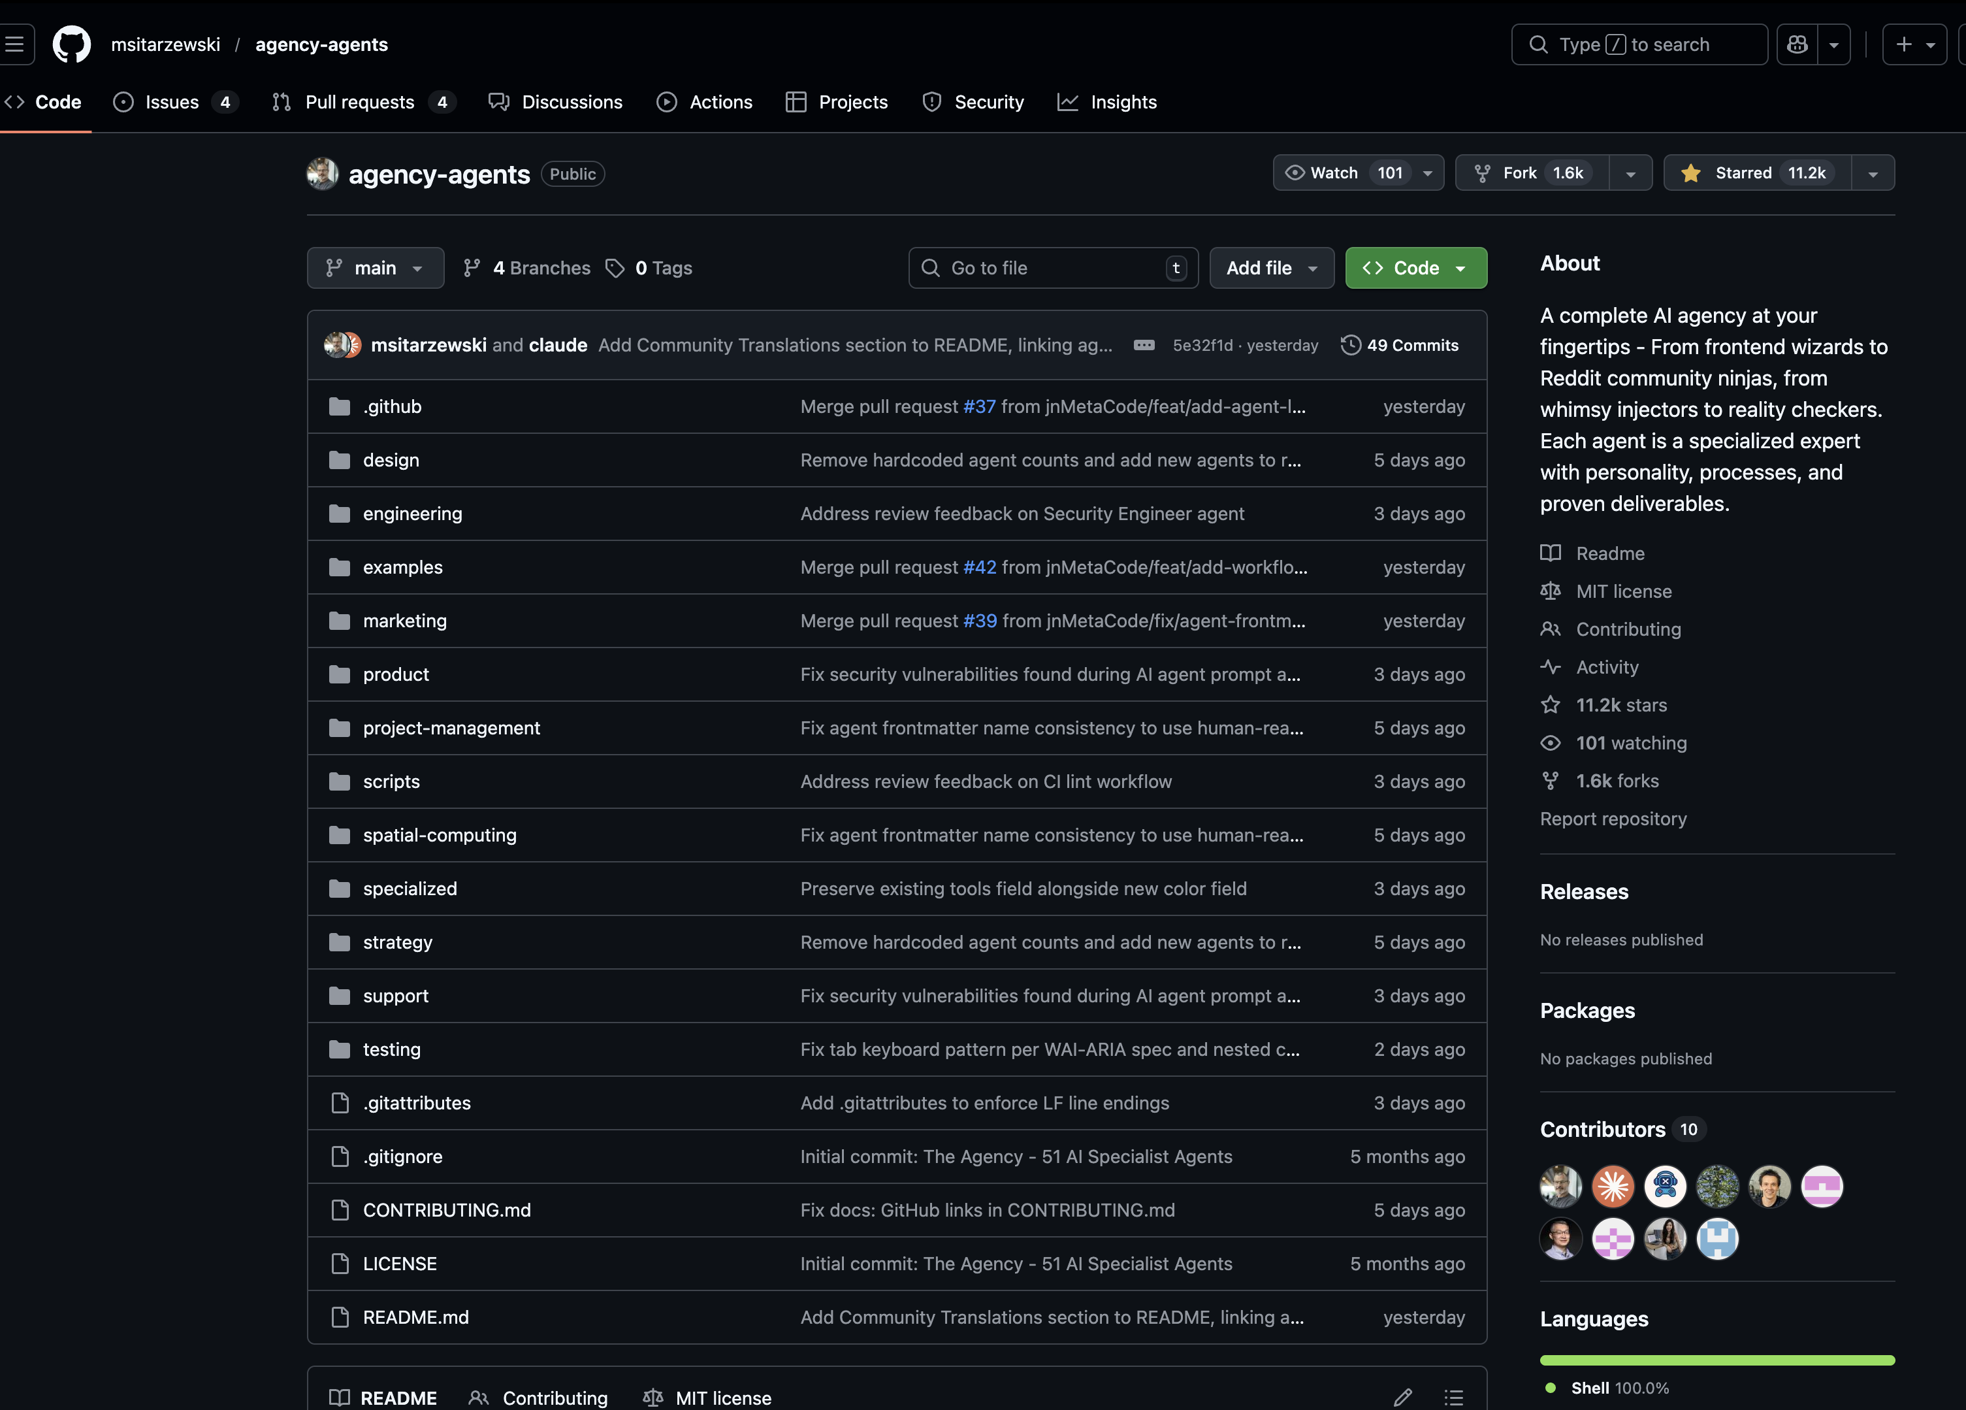Open the README outline list icon

pyautogui.click(x=1454, y=1397)
